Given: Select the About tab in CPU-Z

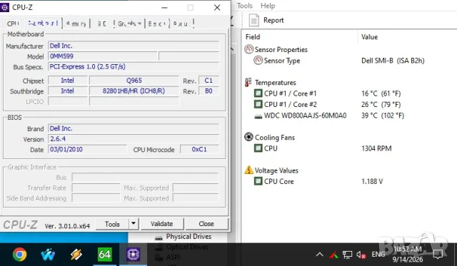Looking at the screenshot, I should 182,24.
